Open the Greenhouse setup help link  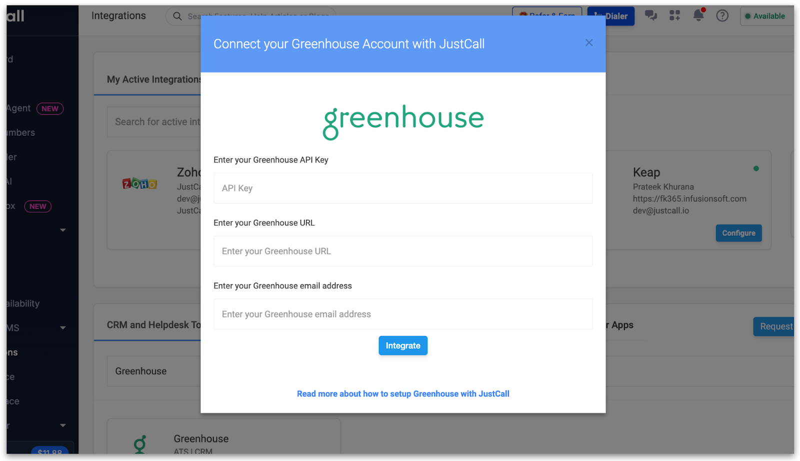click(403, 394)
